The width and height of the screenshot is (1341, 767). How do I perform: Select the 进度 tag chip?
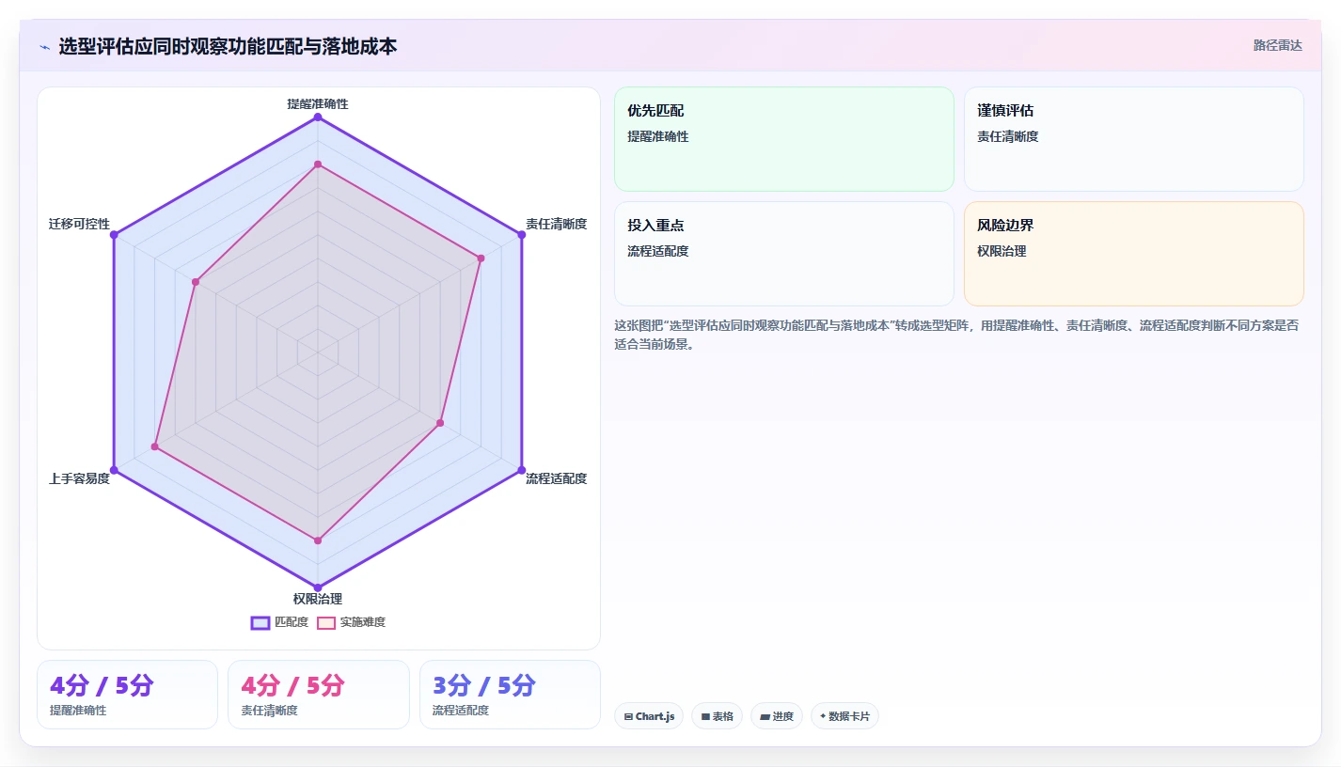tap(777, 716)
